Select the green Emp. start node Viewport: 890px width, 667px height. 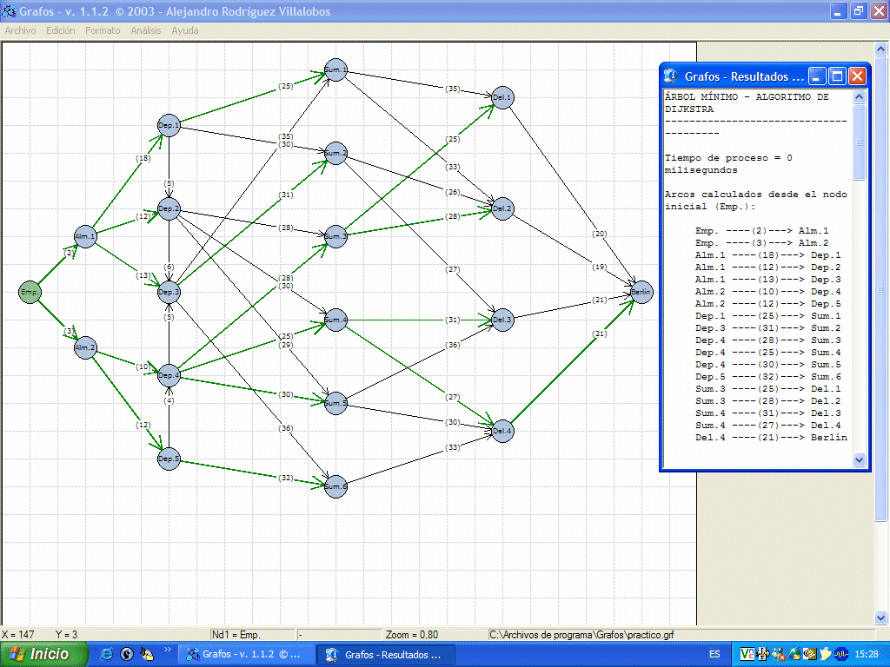pyautogui.click(x=30, y=293)
